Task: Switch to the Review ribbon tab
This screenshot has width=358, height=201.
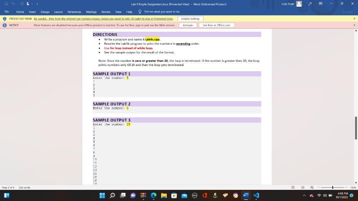Action: 106,12
